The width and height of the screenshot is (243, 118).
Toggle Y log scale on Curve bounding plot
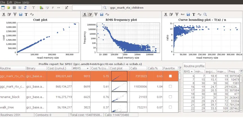click(171, 15)
